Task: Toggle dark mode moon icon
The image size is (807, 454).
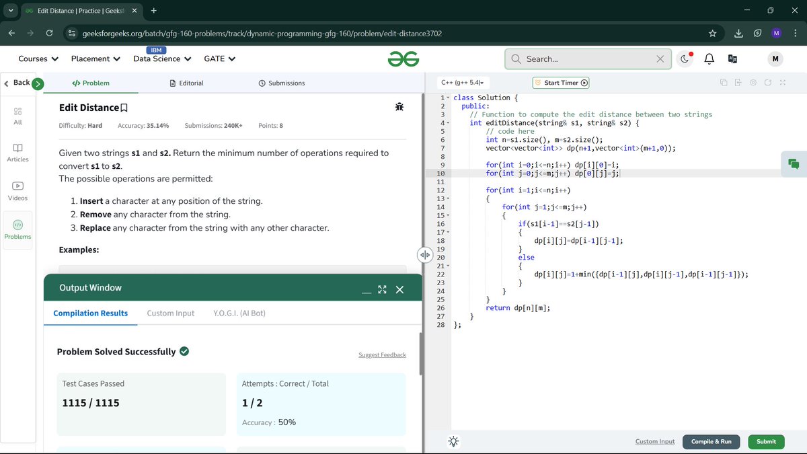Action: pyautogui.click(x=685, y=59)
